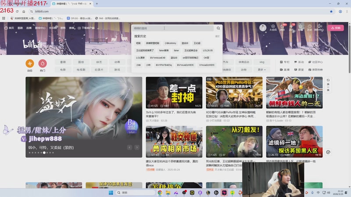Open the 朝鲜有钱人 video thumbnail
The width and height of the screenshot is (351, 197).
294,93
